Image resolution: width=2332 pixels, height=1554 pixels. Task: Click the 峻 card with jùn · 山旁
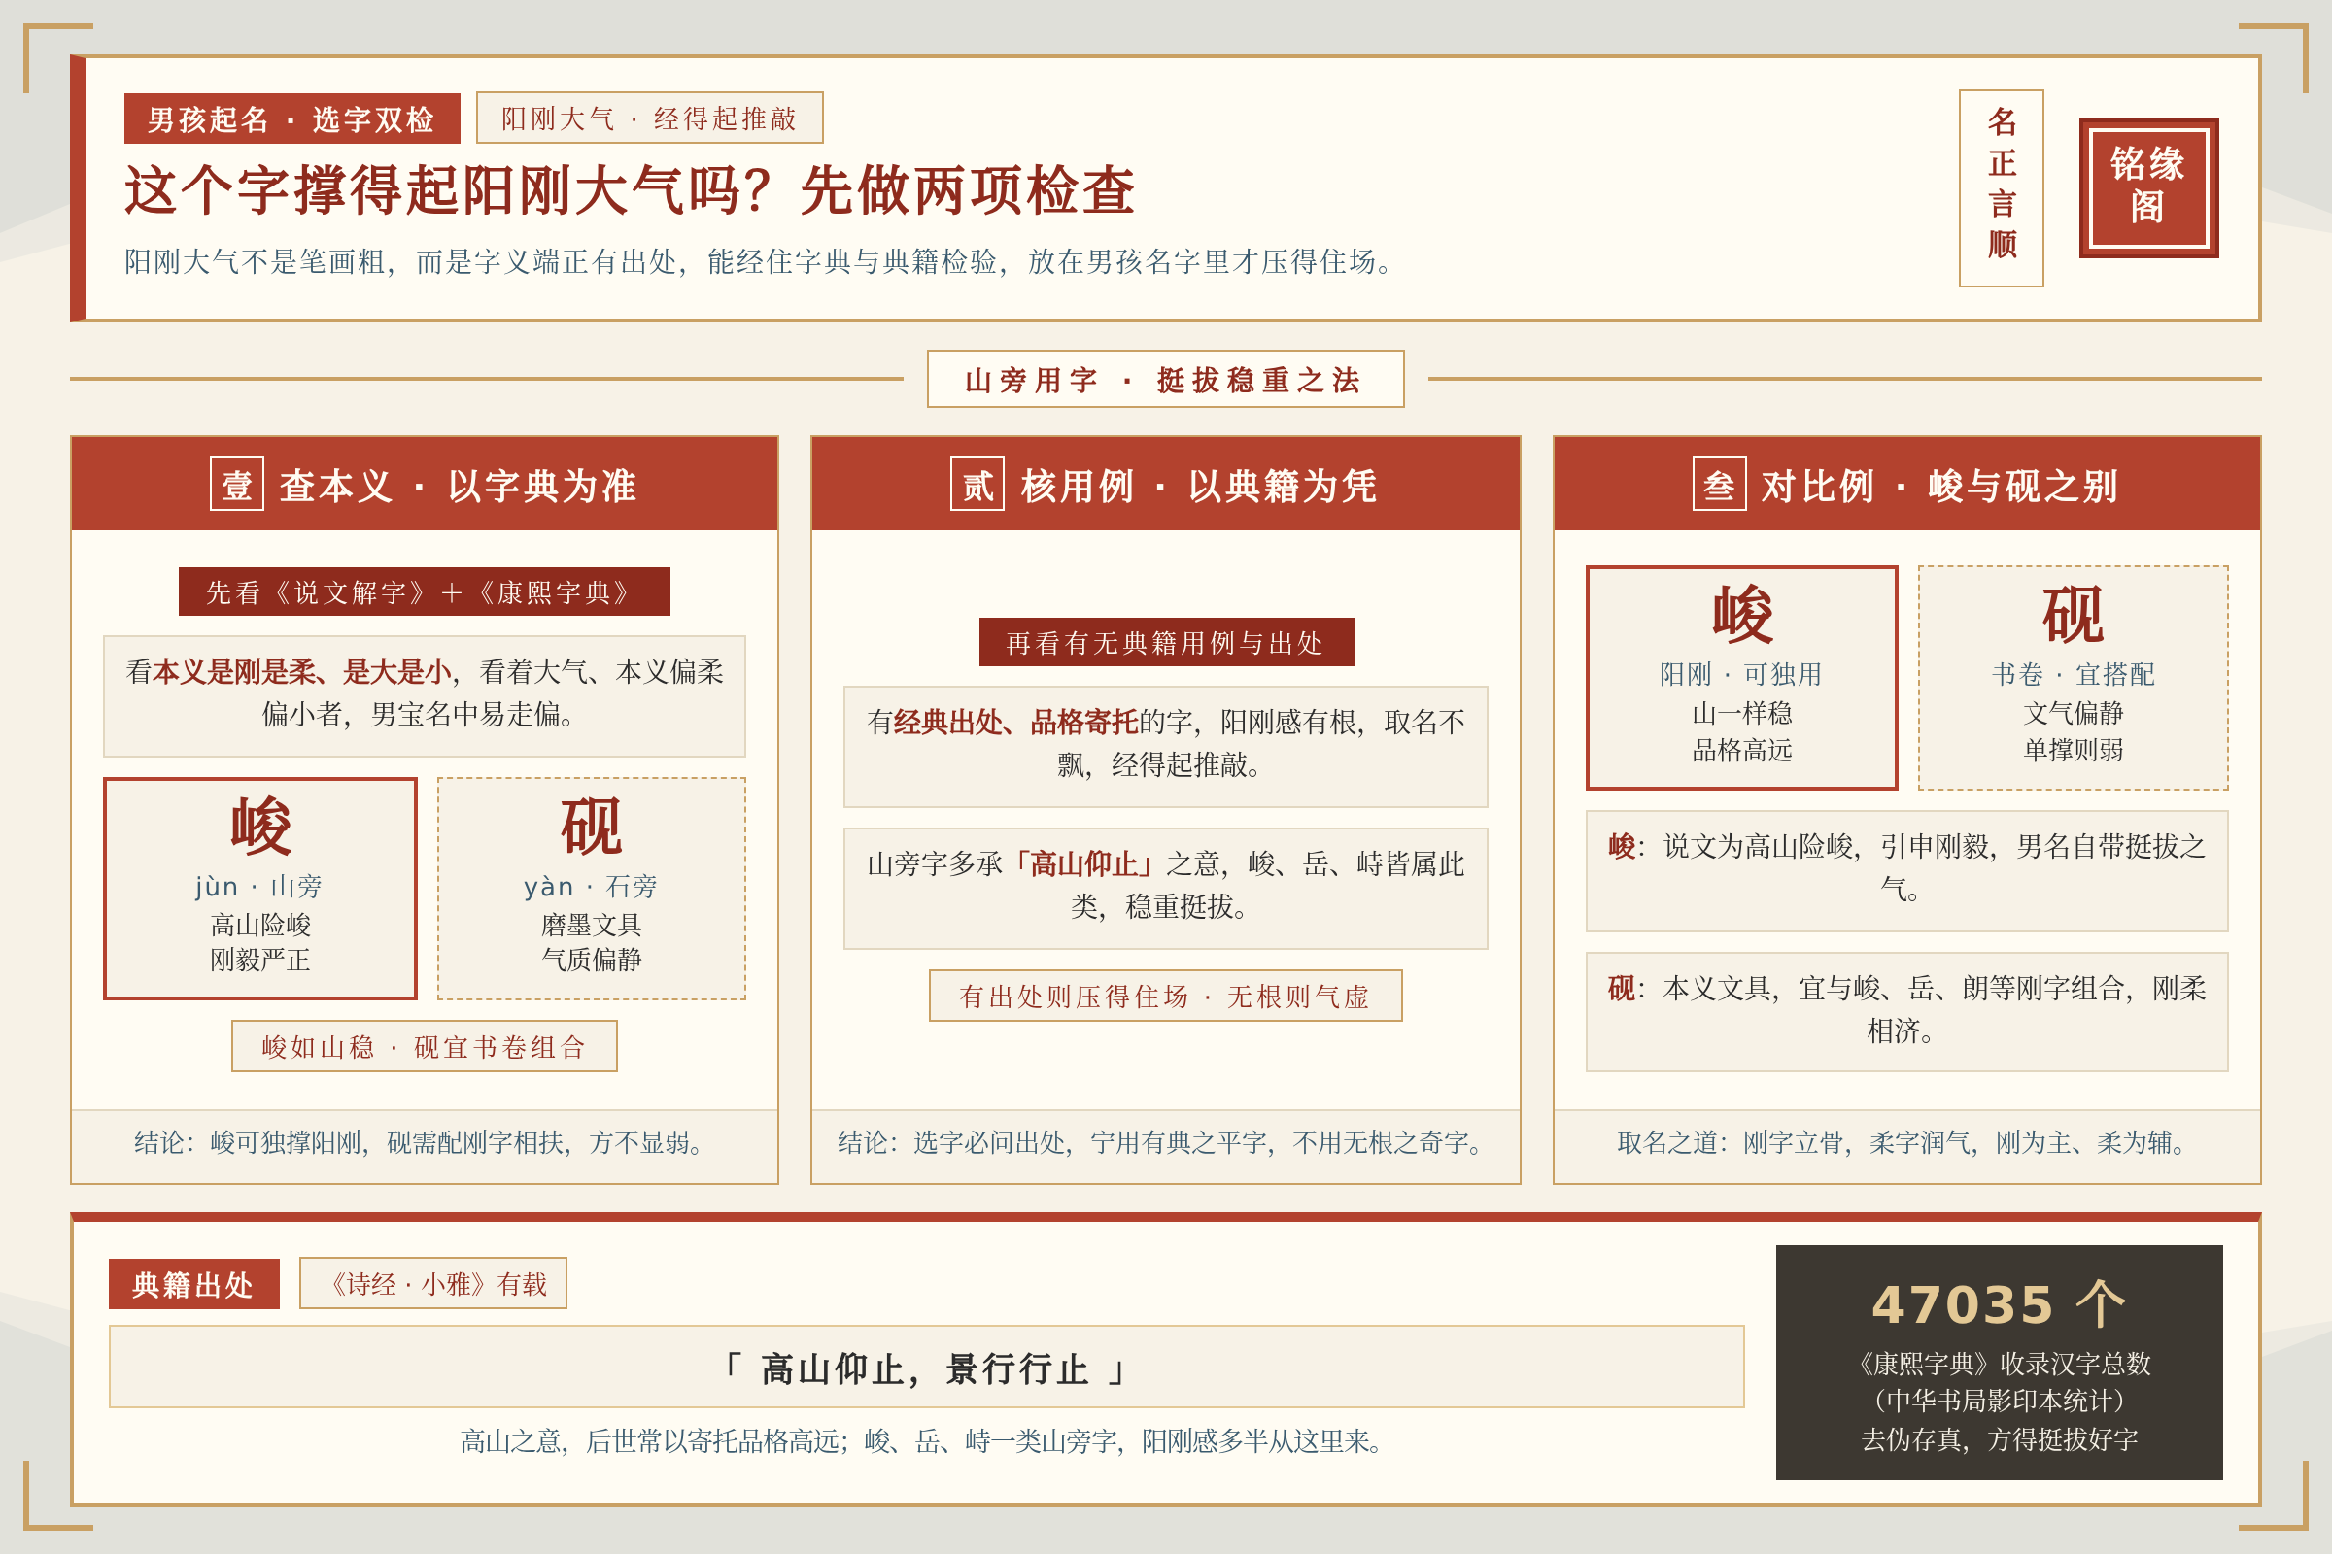(x=260, y=888)
